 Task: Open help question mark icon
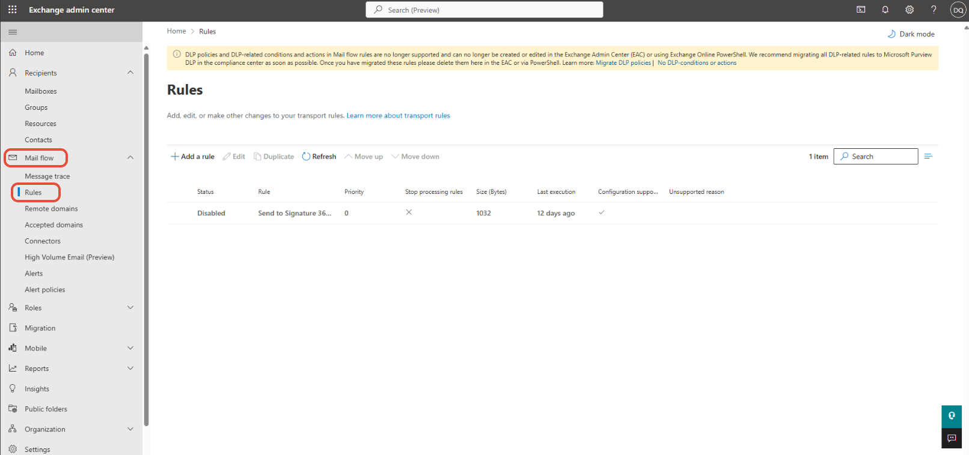click(x=934, y=10)
